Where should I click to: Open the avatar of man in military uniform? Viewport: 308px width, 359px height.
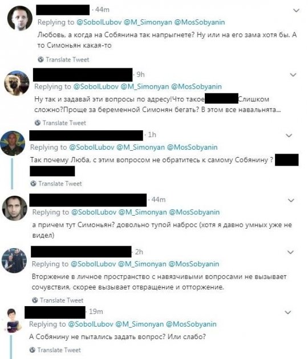pos(13,143)
